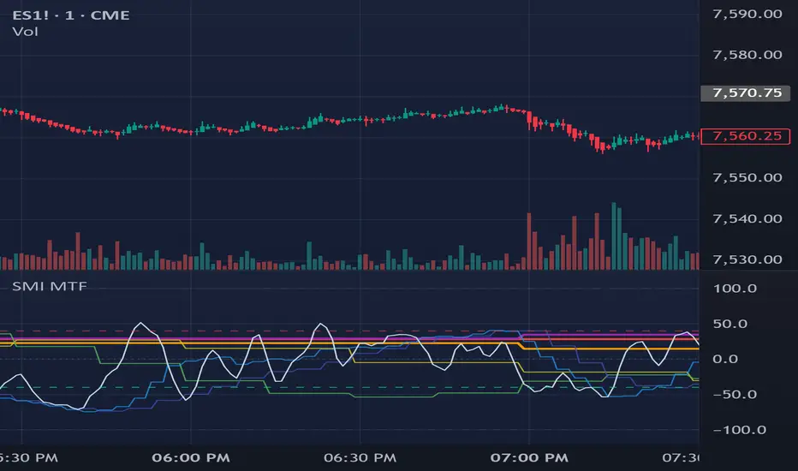Click the red 7,560.25 last price label
This screenshot has width=798, height=471.
[746, 136]
